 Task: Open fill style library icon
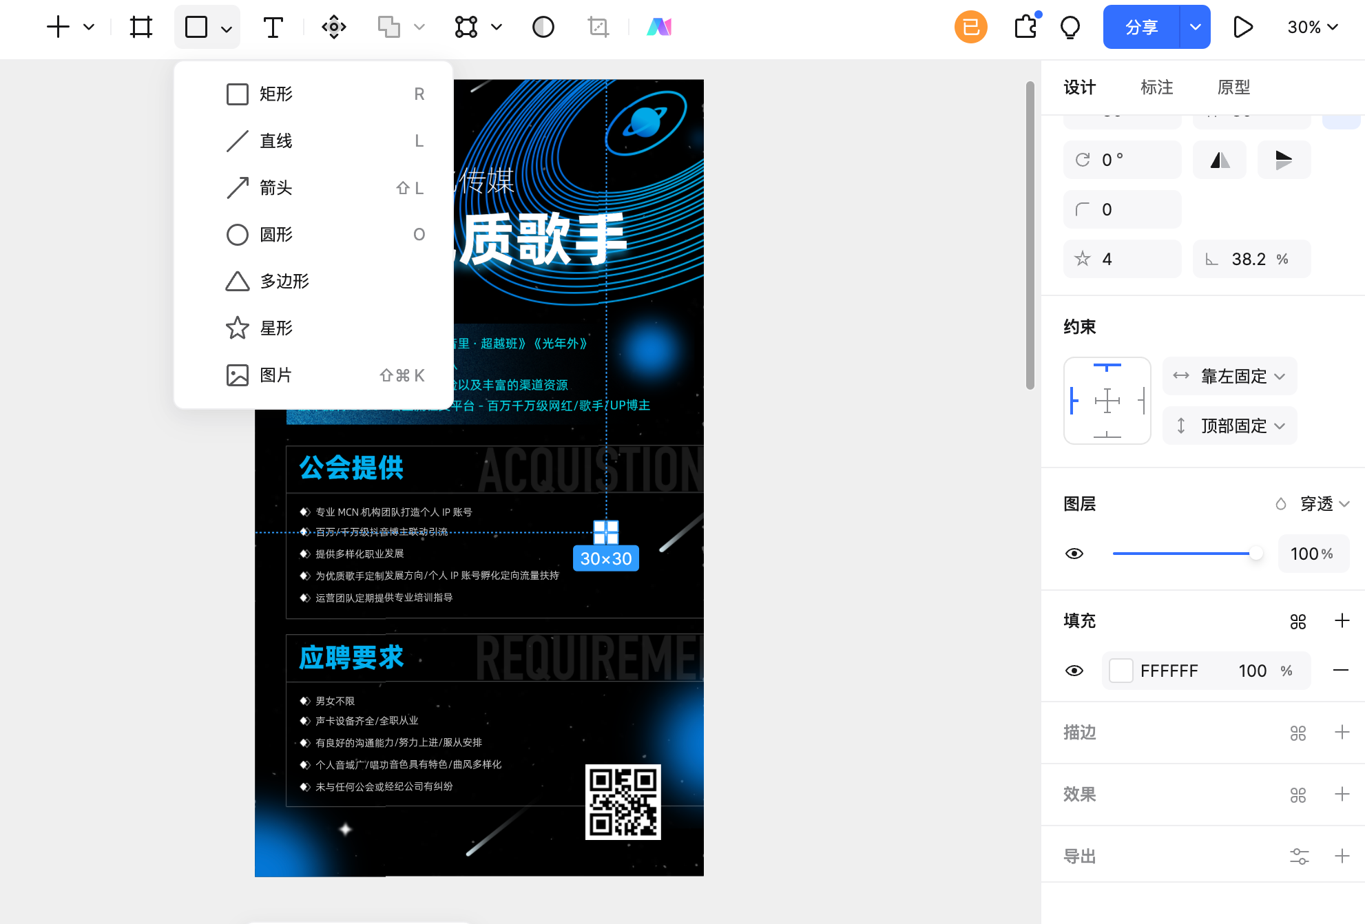coord(1298,621)
